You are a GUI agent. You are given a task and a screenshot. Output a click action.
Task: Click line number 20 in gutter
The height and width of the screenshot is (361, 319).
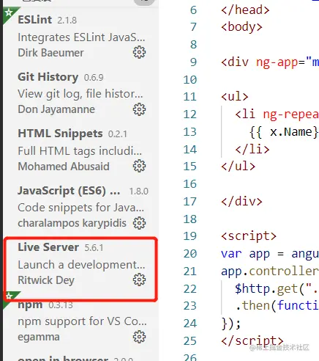(x=189, y=254)
